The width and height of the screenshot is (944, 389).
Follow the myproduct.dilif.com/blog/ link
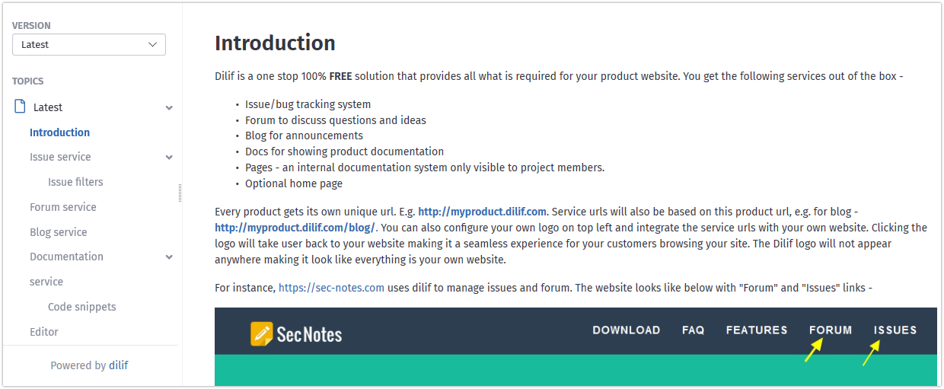pos(295,228)
